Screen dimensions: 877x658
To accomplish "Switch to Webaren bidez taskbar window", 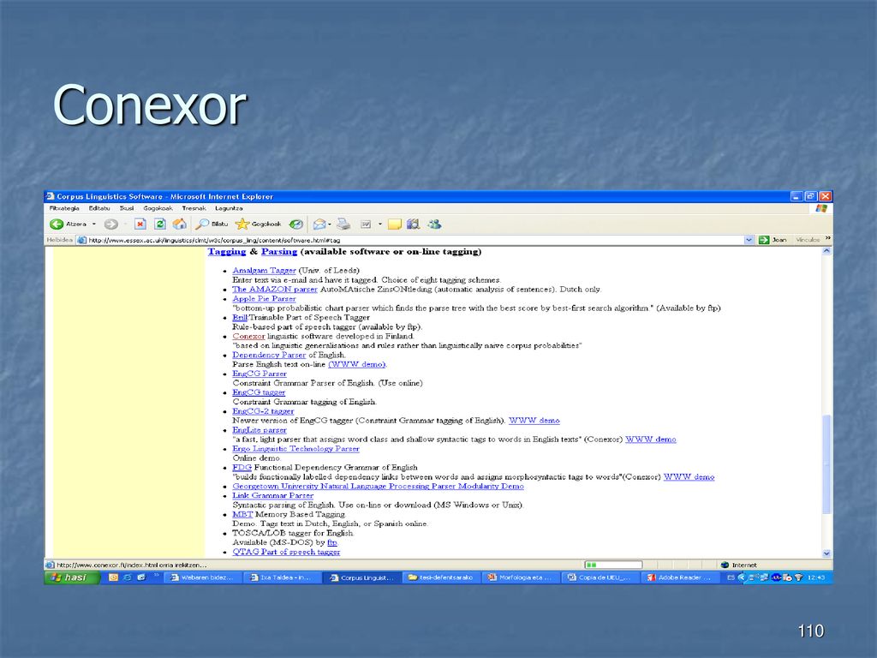I will click(204, 577).
